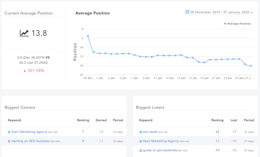This screenshot has width=260, height=157.
Task: Click the Period column header in Biggest Gainers
Action: (118, 120)
